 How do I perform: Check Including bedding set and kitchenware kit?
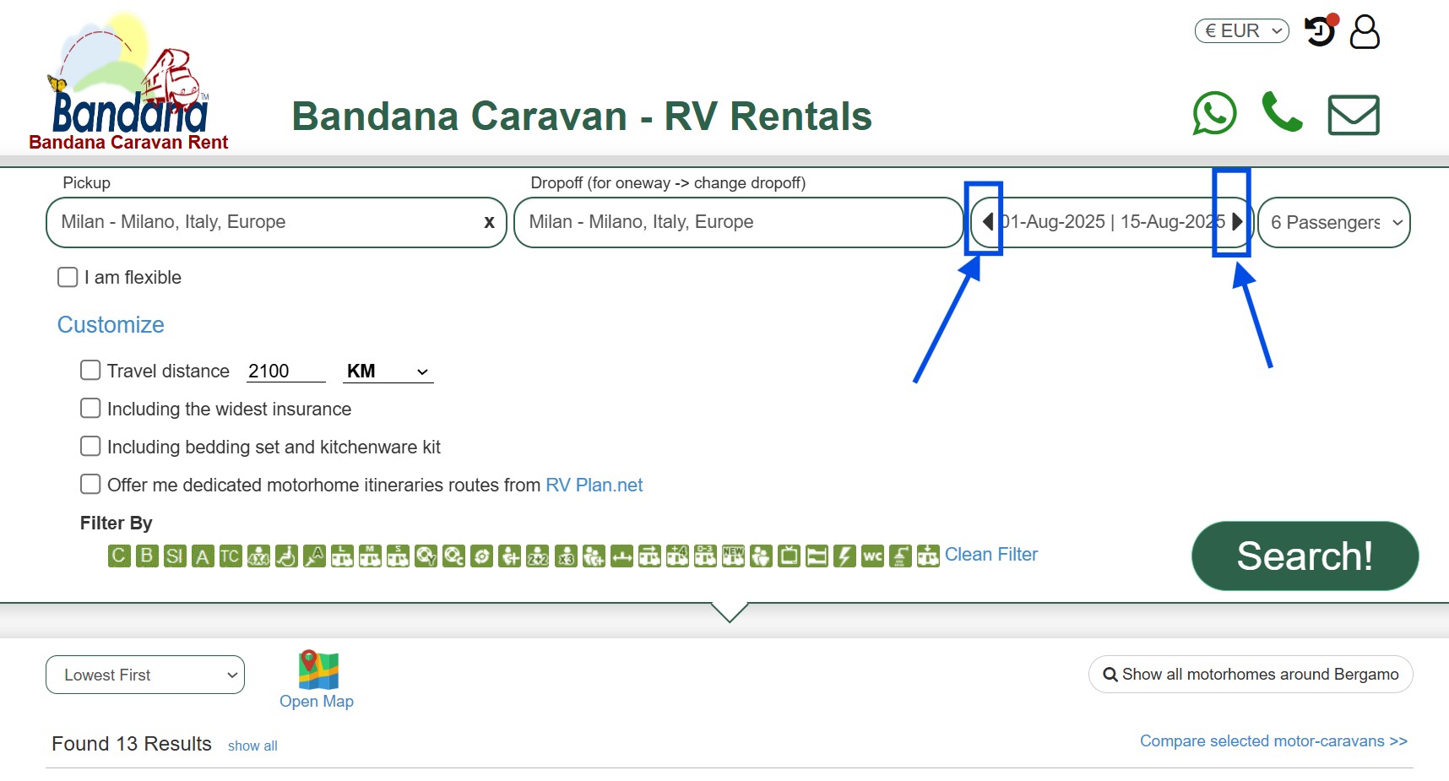tap(90, 446)
